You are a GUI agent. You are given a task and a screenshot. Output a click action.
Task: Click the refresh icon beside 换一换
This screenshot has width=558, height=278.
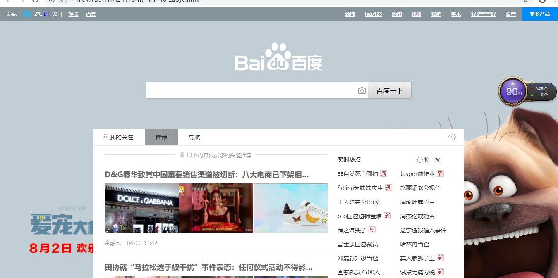[419, 160]
